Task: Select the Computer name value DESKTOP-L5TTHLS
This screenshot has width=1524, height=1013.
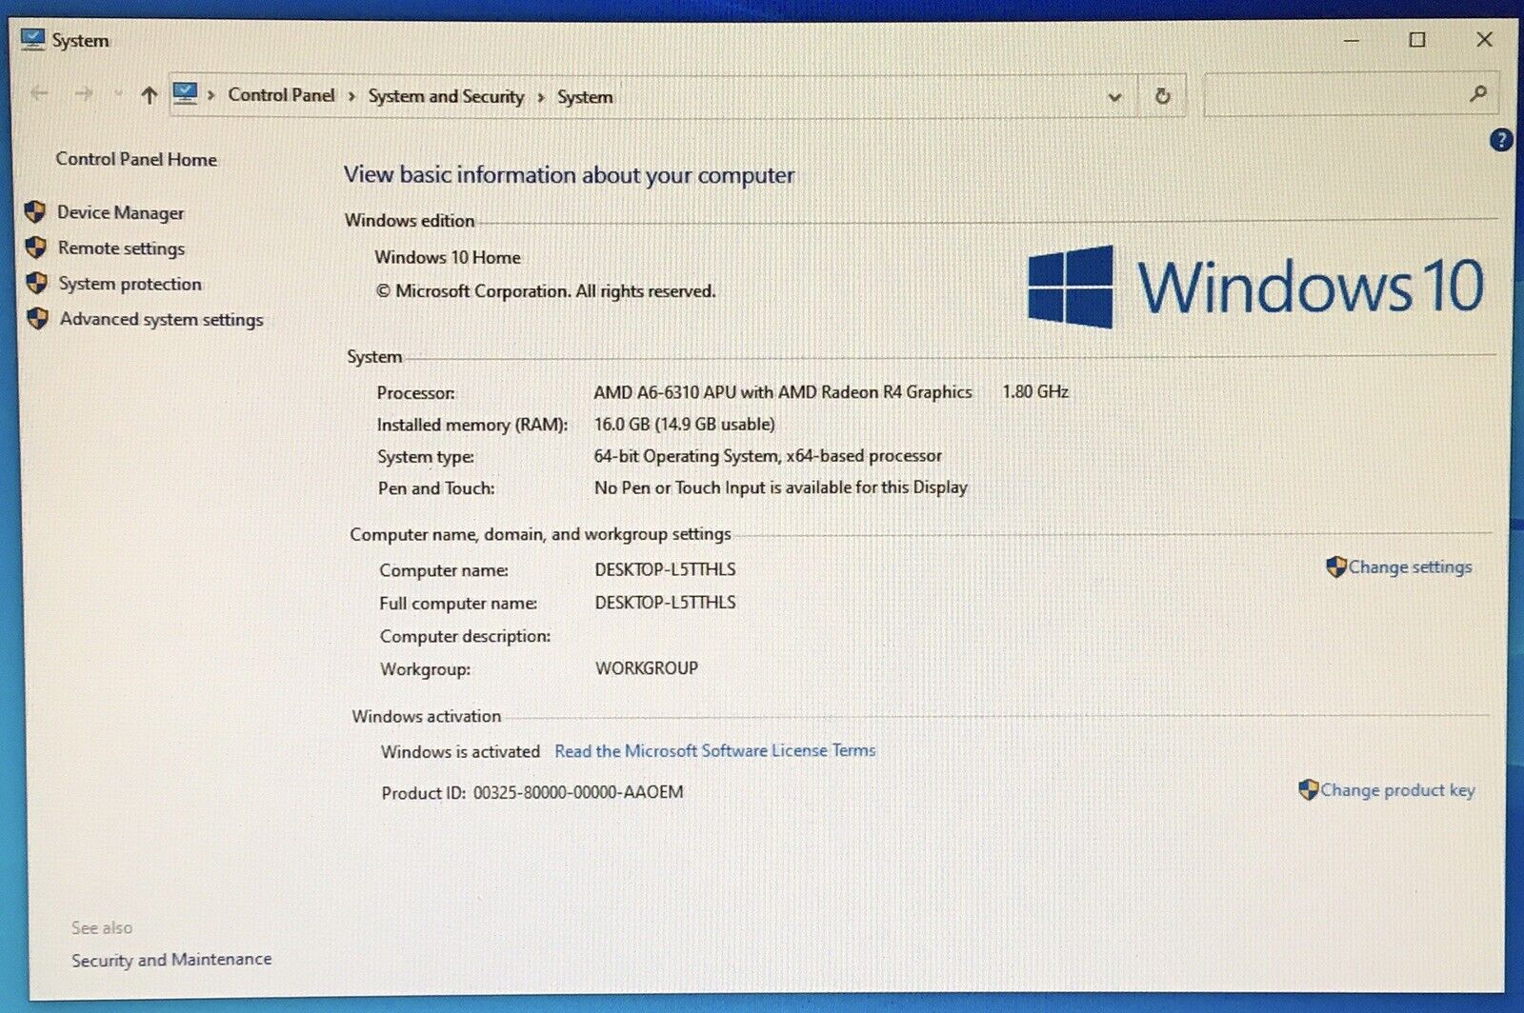Action: [665, 569]
